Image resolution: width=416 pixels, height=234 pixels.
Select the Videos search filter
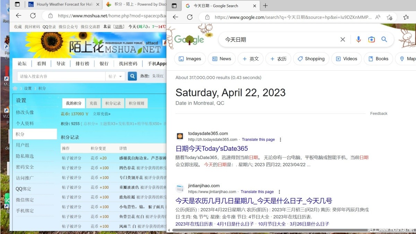point(346,59)
